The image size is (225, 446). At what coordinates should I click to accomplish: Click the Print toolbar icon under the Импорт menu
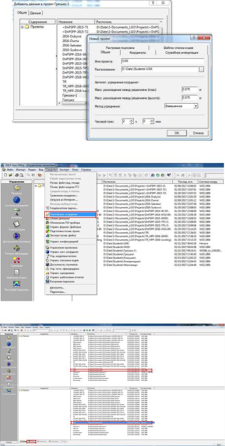tap(17, 175)
